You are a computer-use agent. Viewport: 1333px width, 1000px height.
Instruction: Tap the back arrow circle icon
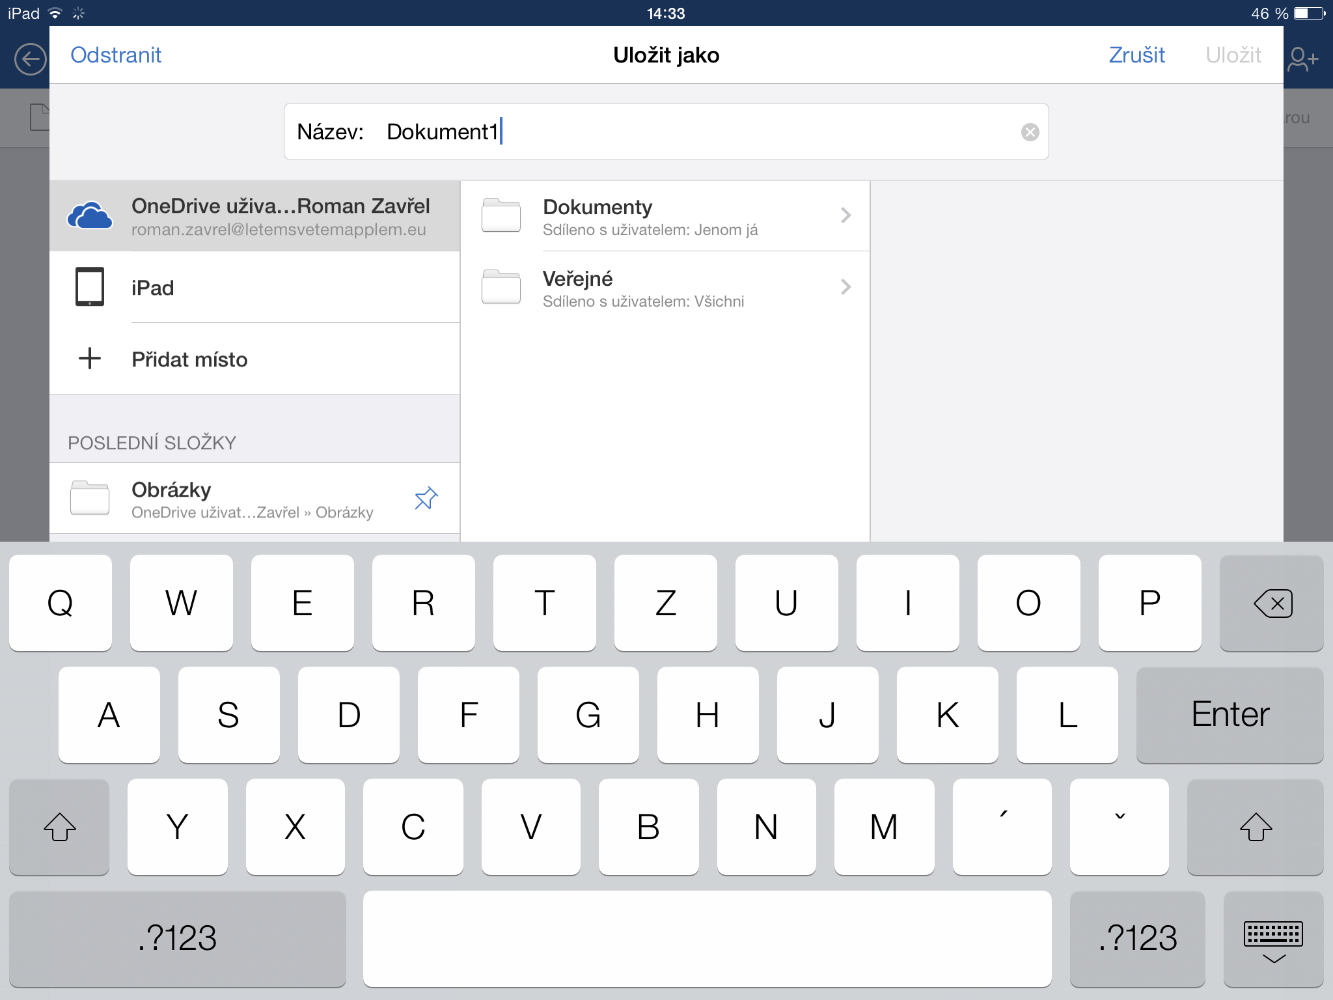[31, 60]
